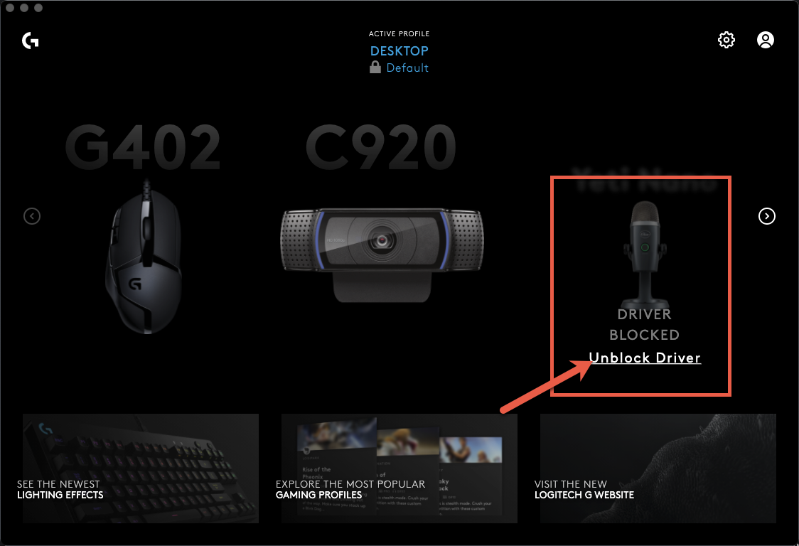Open settings via the gear icon

click(726, 40)
